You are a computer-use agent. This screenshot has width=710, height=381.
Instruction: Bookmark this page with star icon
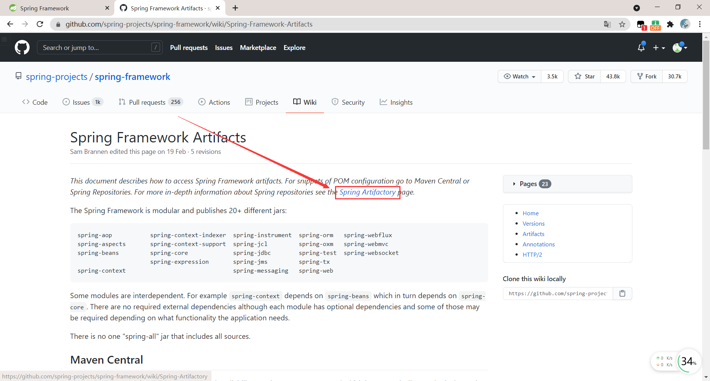click(622, 24)
